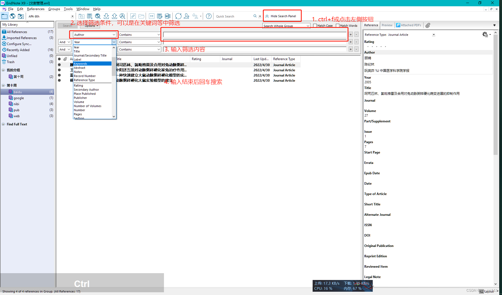Click the Sync Library toolbar icon
This screenshot has width=502, height=295.
(x=178, y=16)
